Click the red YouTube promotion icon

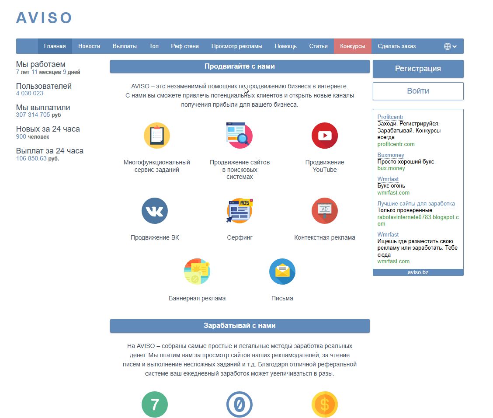(325, 136)
